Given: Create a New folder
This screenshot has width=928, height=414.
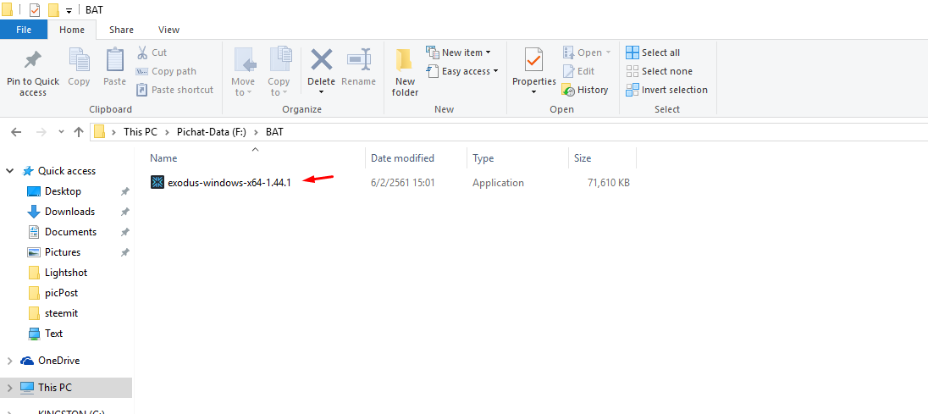Looking at the screenshot, I should 405,73.
